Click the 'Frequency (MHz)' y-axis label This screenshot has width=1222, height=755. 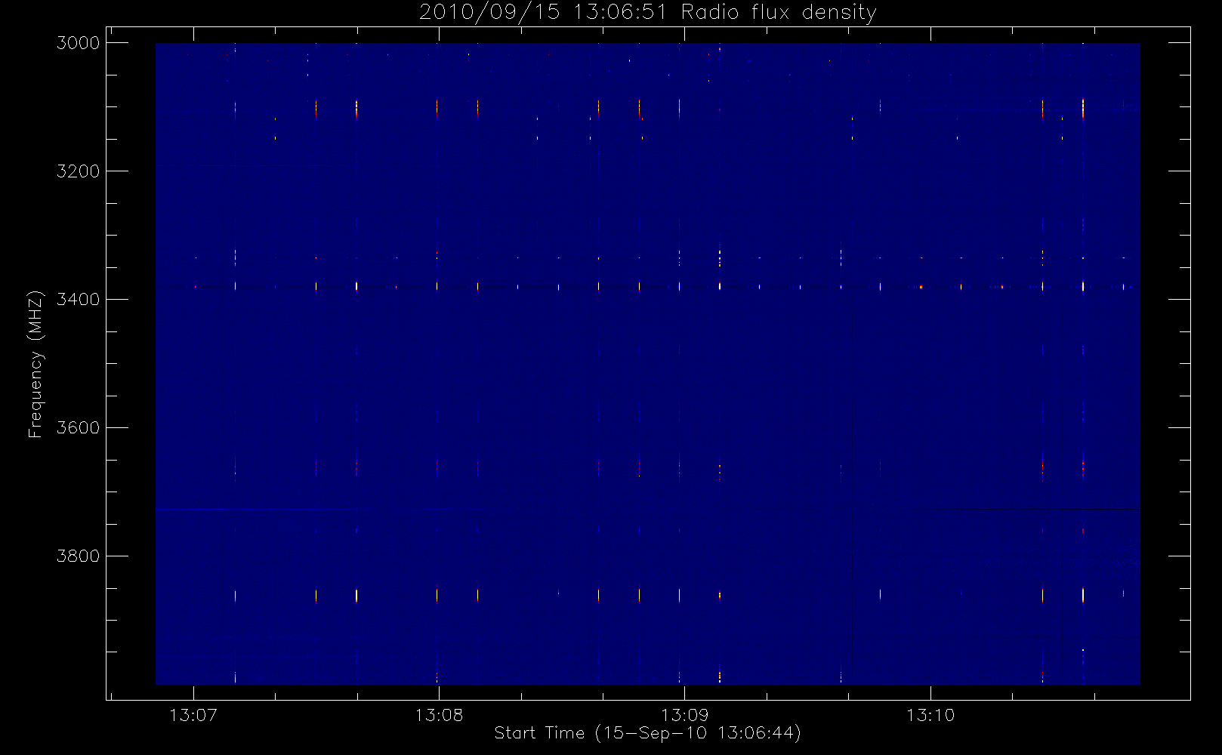point(35,364)
